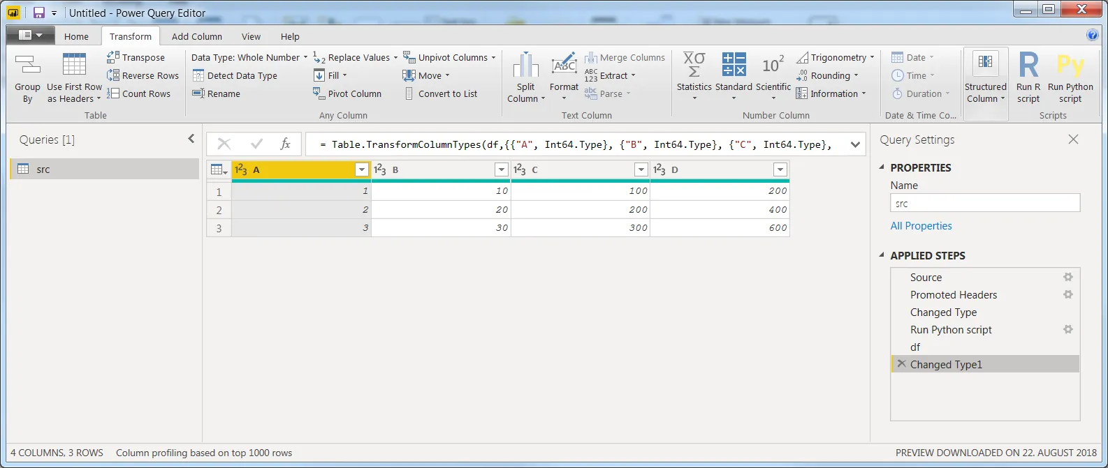Open the Information dropdown

coord(831,93)
